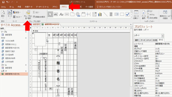This screenshot has width=172, height=97.
Task: Click the 幅 8.653cm property value
Action: pos(163,73)
